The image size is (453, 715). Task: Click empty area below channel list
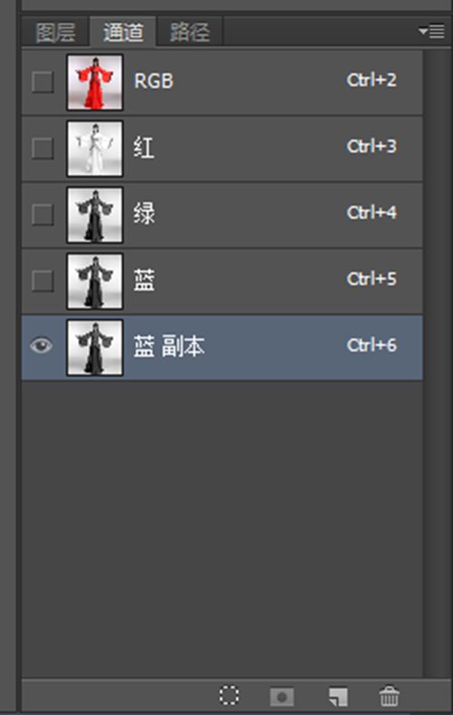(x=222, y=529)
